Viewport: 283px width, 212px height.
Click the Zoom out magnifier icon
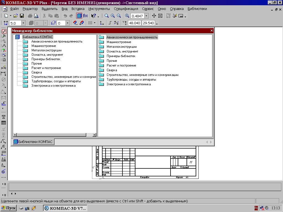119,16
